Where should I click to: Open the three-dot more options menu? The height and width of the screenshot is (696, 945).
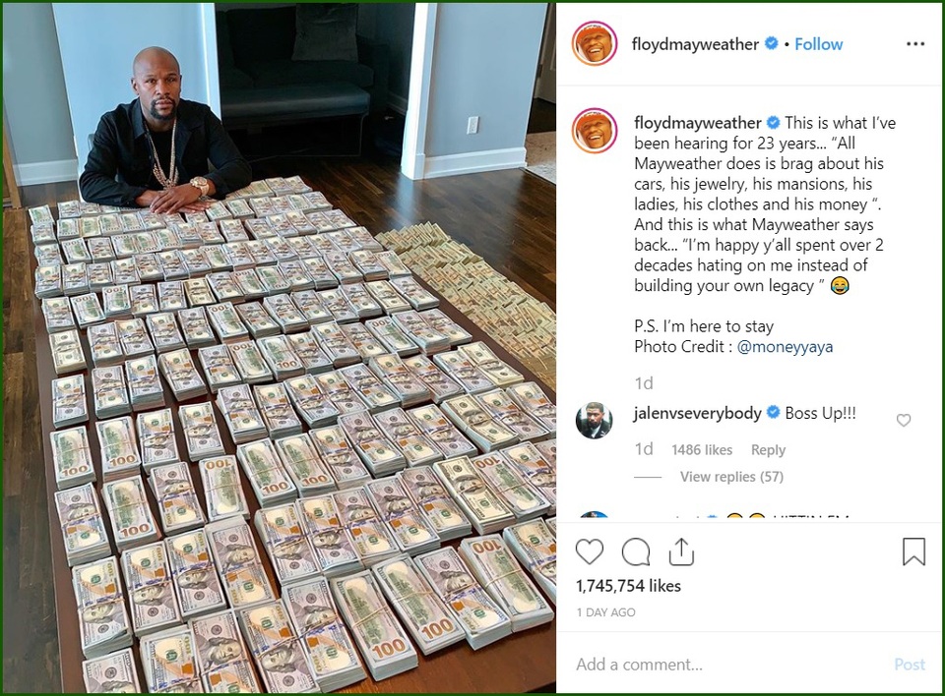pos(914,44)
